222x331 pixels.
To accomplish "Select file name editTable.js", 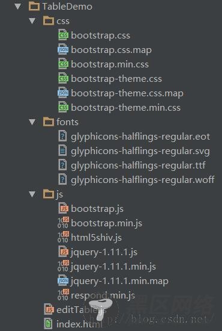I will (82, 310).
